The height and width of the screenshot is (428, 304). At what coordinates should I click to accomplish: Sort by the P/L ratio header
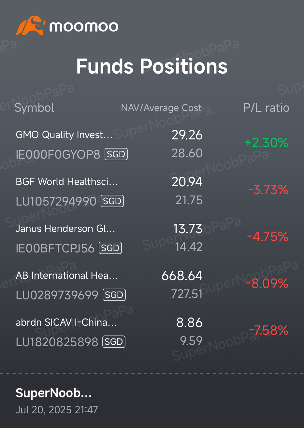(x=266, y=108)
